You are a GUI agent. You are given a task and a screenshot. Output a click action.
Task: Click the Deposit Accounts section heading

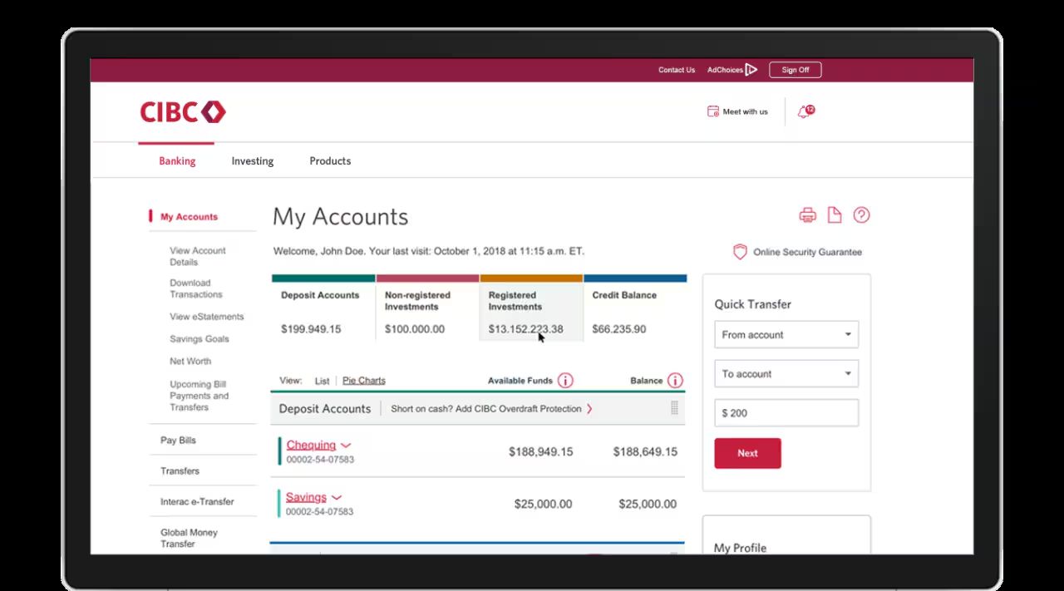pos(324,409)
